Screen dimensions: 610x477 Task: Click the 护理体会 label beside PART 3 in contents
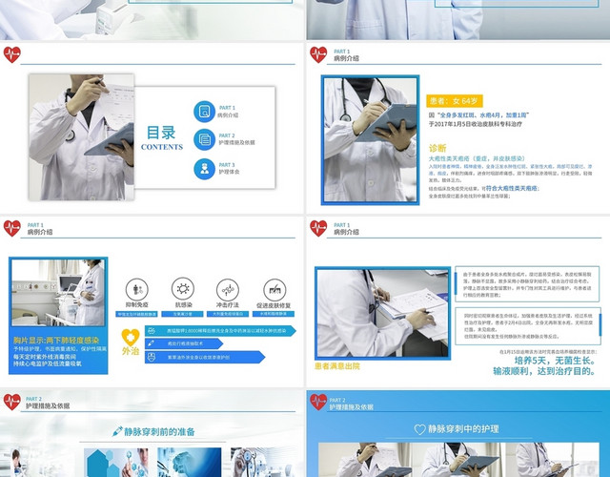[x=229, y=172]
